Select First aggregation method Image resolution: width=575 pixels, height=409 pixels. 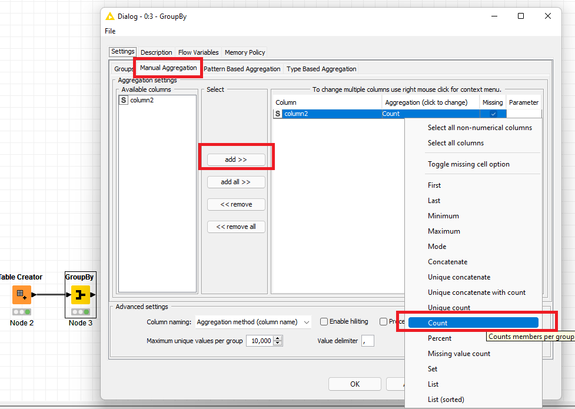point(434,185)
